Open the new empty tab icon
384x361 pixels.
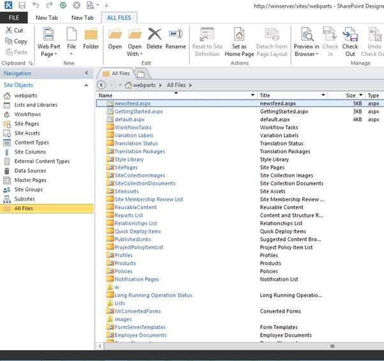[x=141, y=74]
